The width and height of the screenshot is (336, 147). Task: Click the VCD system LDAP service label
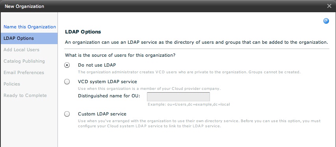tap(108, 82)
